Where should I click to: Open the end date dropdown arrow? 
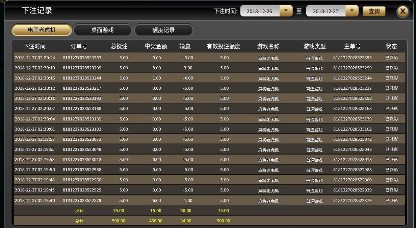[352, 11]
